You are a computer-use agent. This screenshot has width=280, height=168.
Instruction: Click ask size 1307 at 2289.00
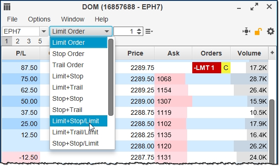(x=164, y=101)
